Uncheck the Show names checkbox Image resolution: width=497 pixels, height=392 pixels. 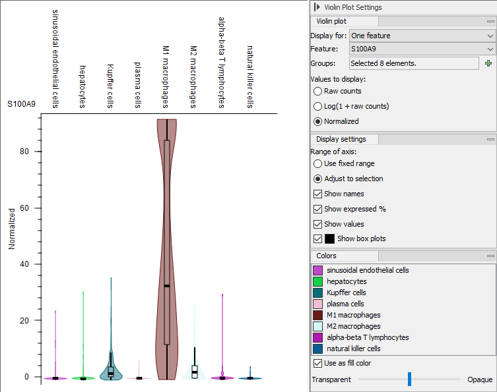[318, 194]
